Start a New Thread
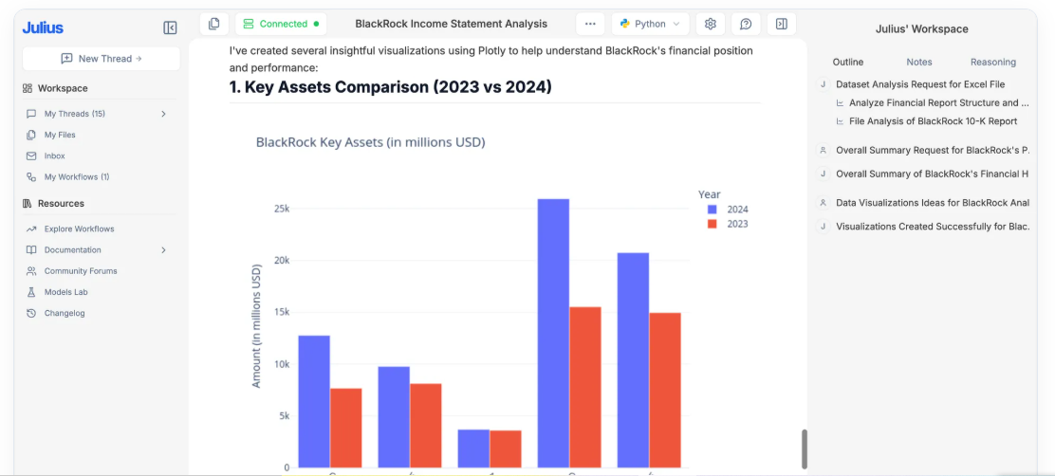Viewport: 1055px width, 476px height. (x=101, y=59)
